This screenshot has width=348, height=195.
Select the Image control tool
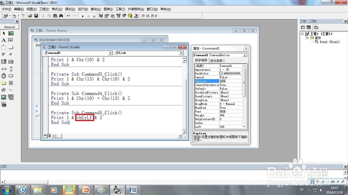[4, 97]
